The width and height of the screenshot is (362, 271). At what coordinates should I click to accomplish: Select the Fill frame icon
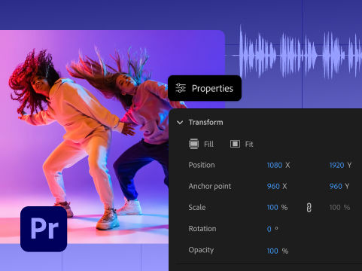[x=193, y=144]
